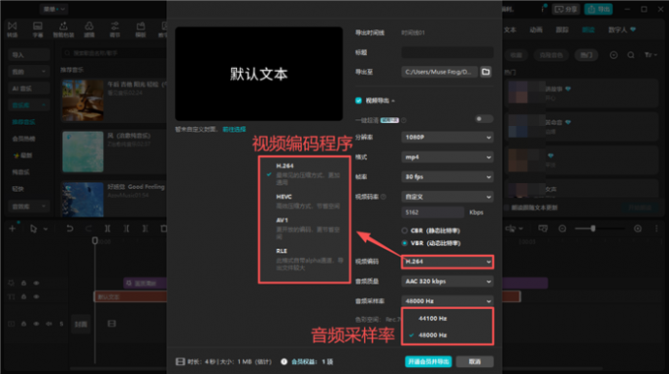Click the redo arrow in timeline toolbar
Screen dimensions: 669x374
89,229
